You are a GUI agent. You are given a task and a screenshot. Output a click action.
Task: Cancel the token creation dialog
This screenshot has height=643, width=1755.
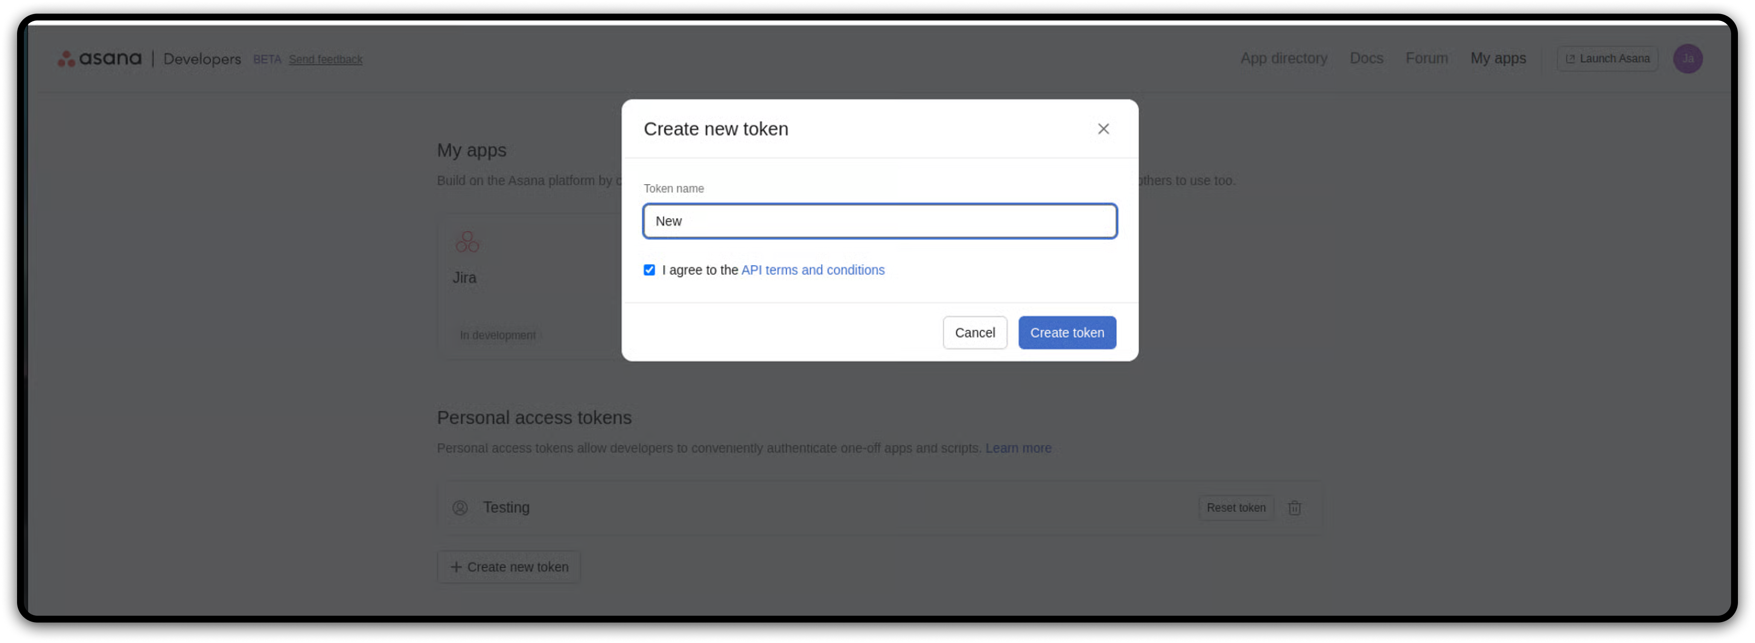point(974,333)
